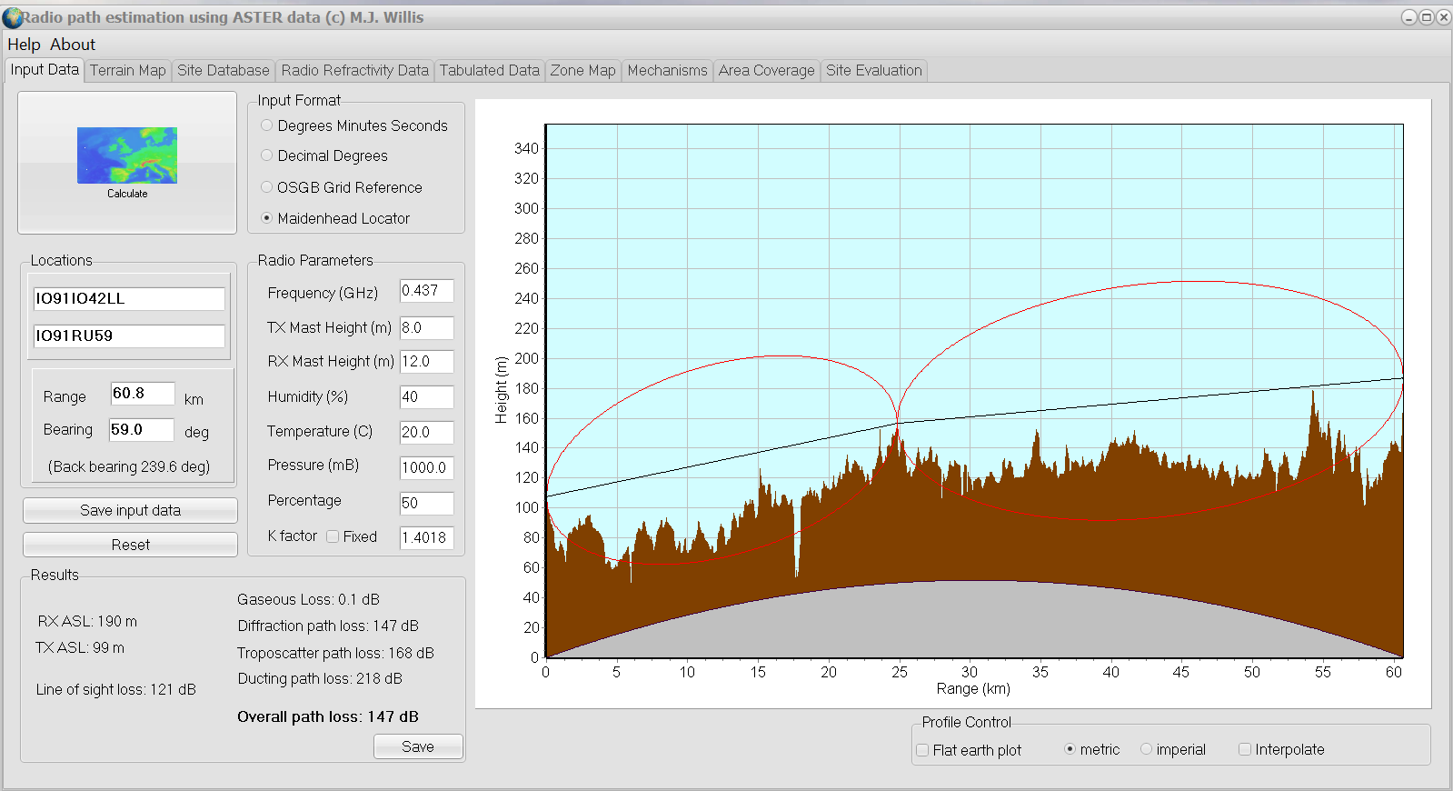Screen dimensions: 1453x791
Task: Select OSGB Grid Reference format
Action: coord(266,187)
